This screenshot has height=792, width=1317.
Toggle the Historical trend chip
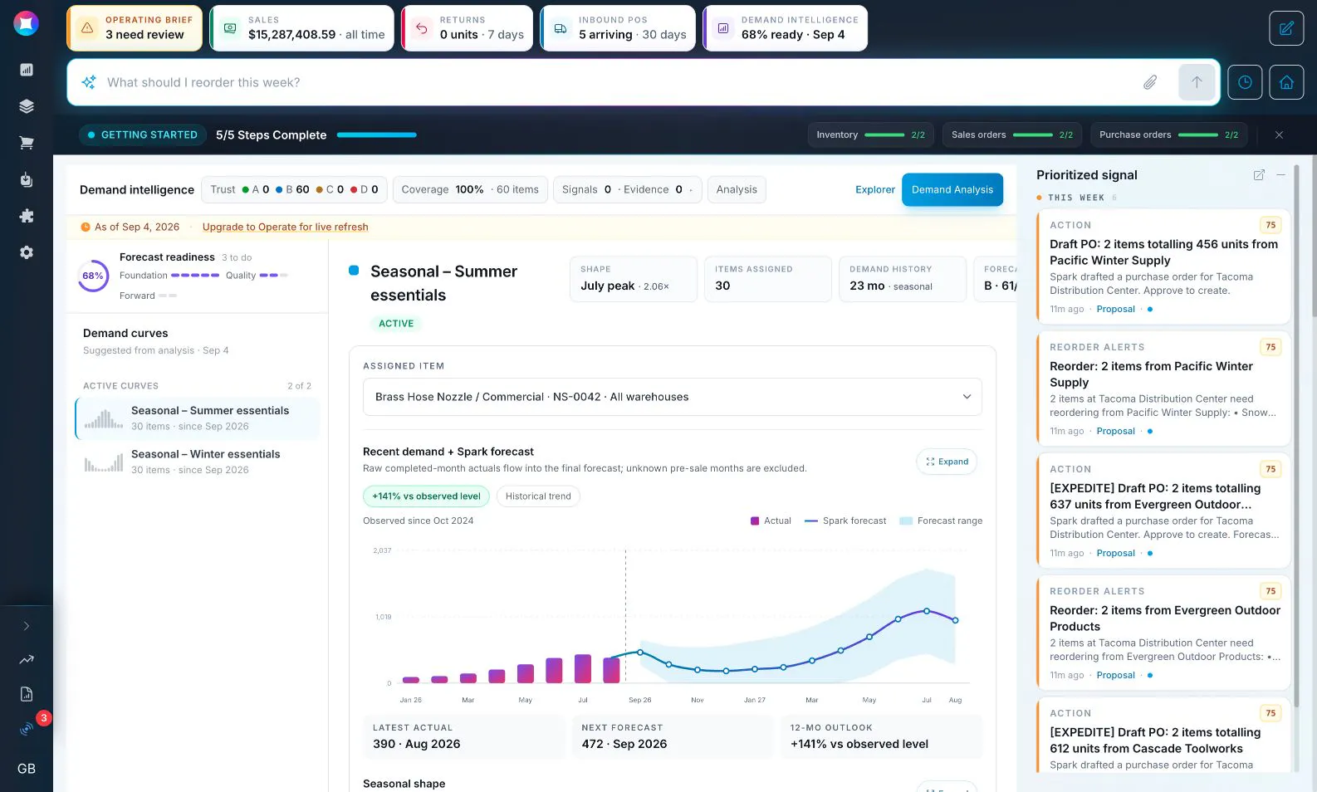point(538,496)
